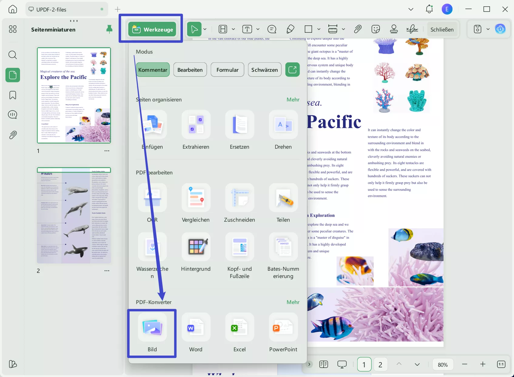Click the Schließen button
514x377 pixels.
[442, 29]
